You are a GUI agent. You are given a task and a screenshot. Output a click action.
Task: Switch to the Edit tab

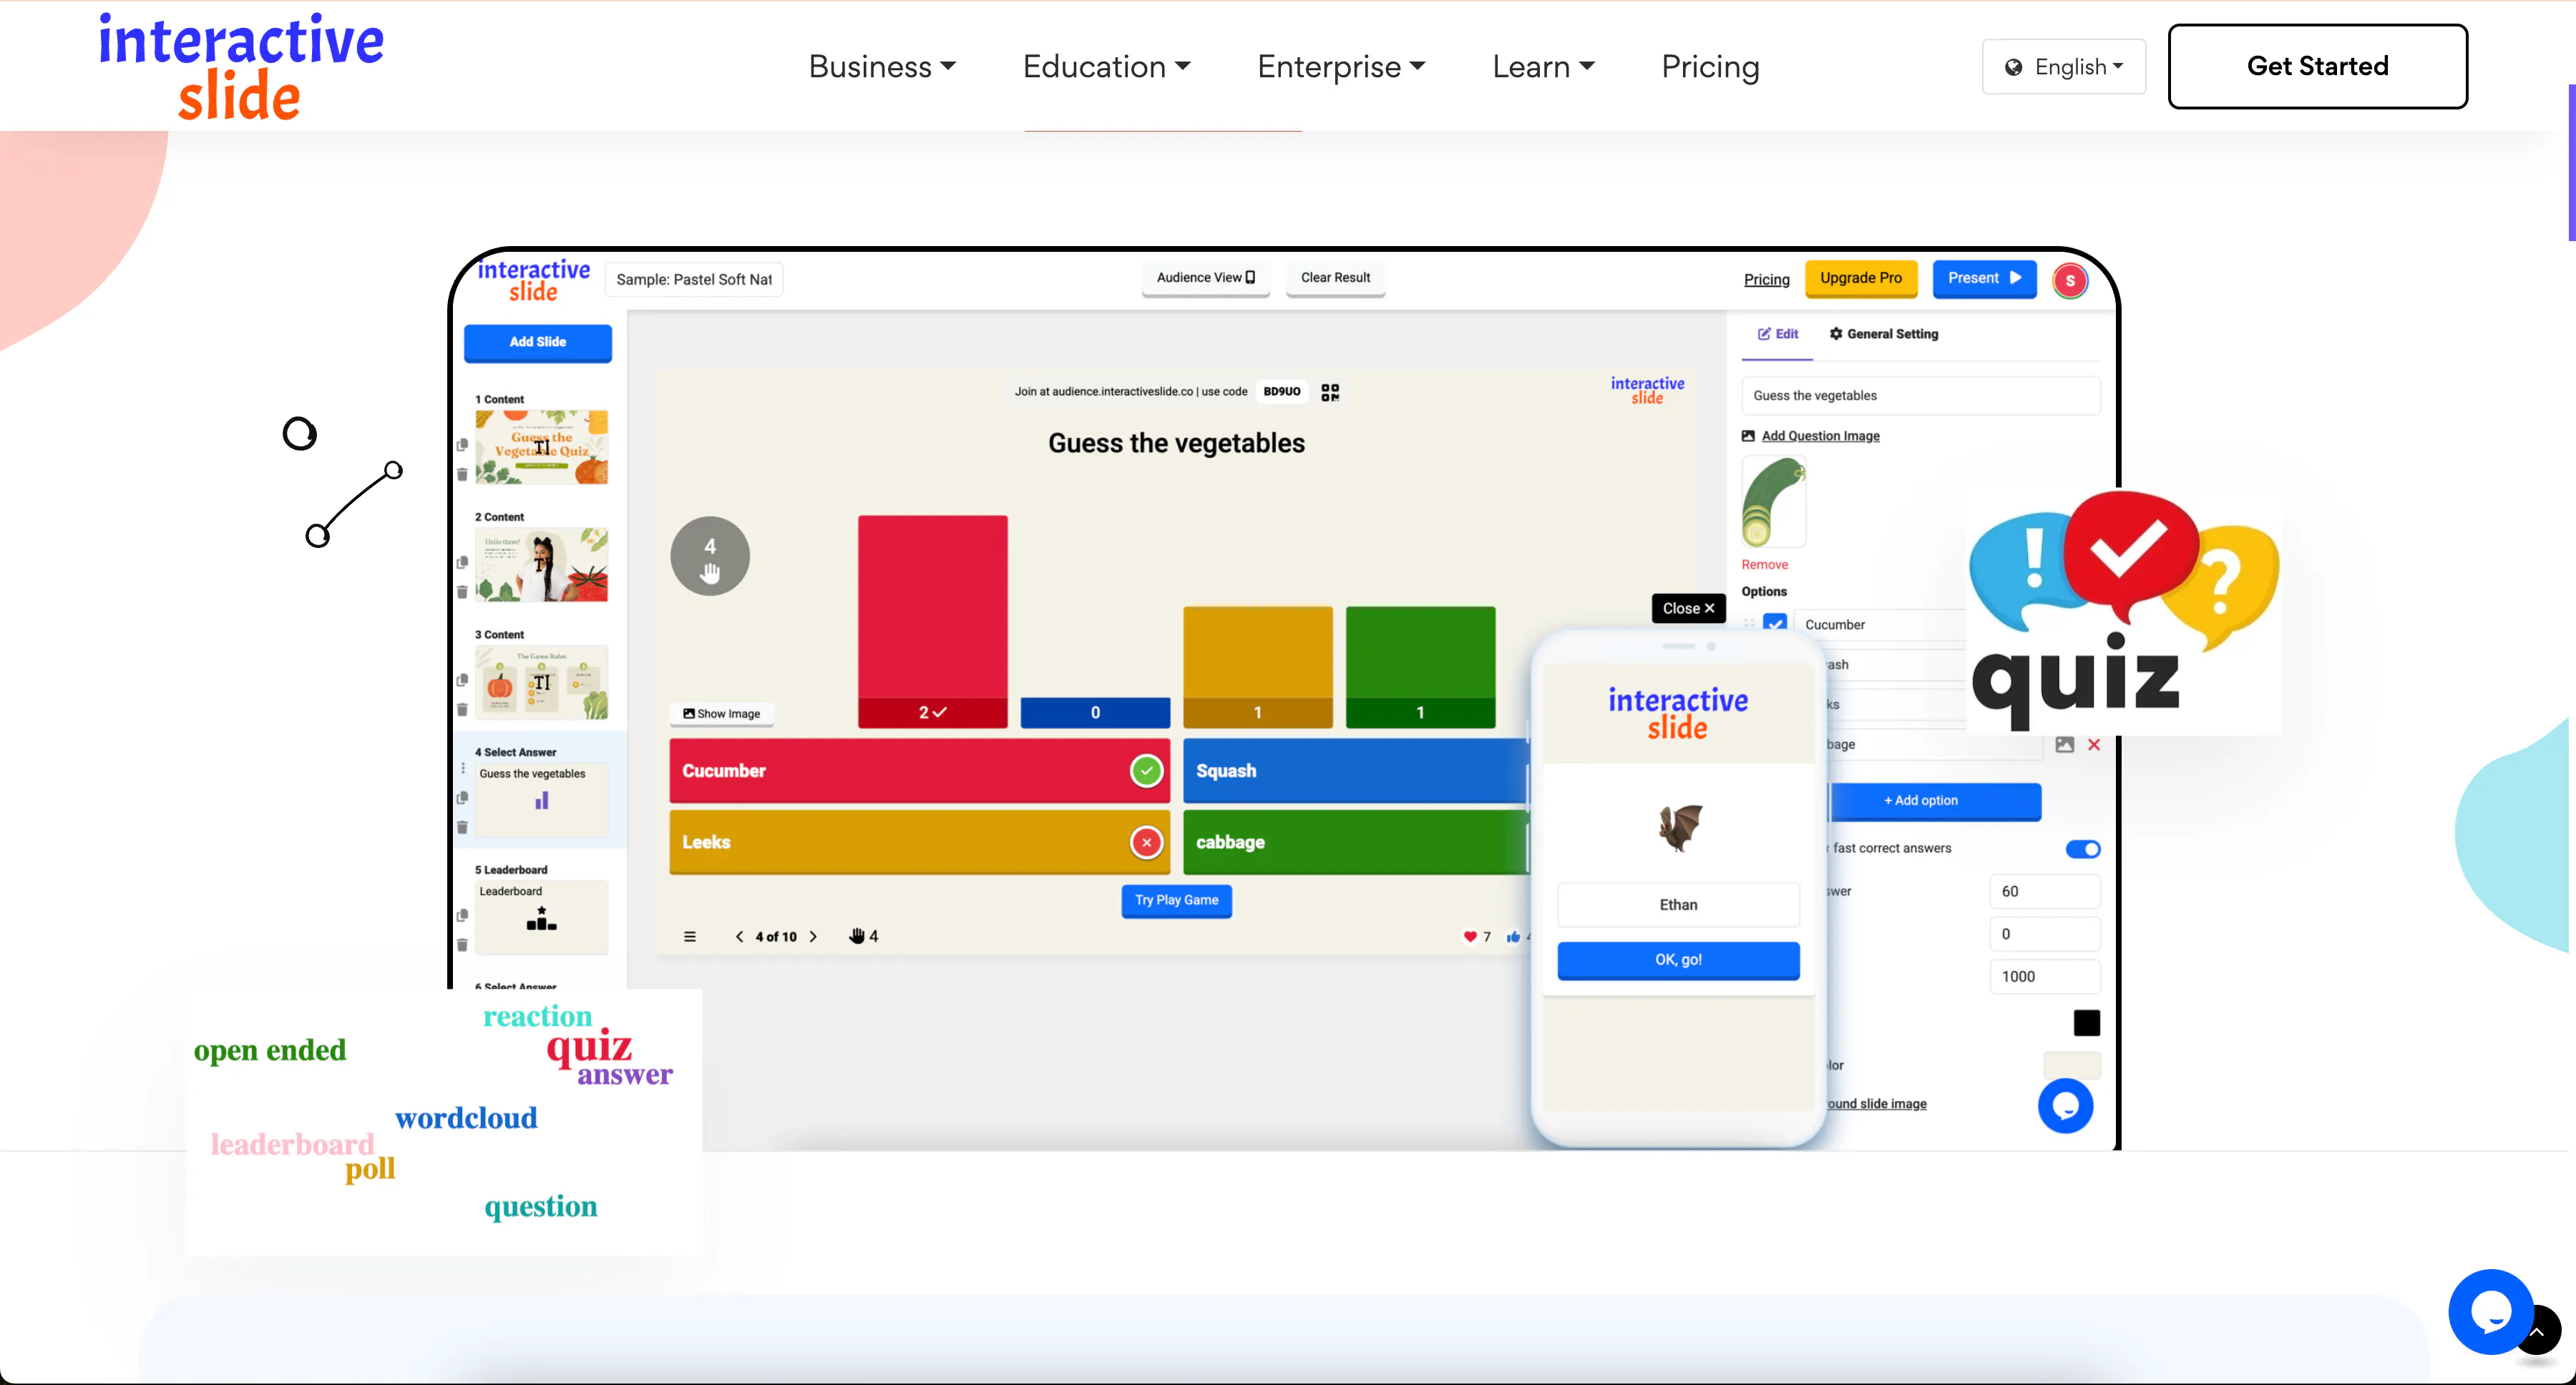coord(1778,334)
